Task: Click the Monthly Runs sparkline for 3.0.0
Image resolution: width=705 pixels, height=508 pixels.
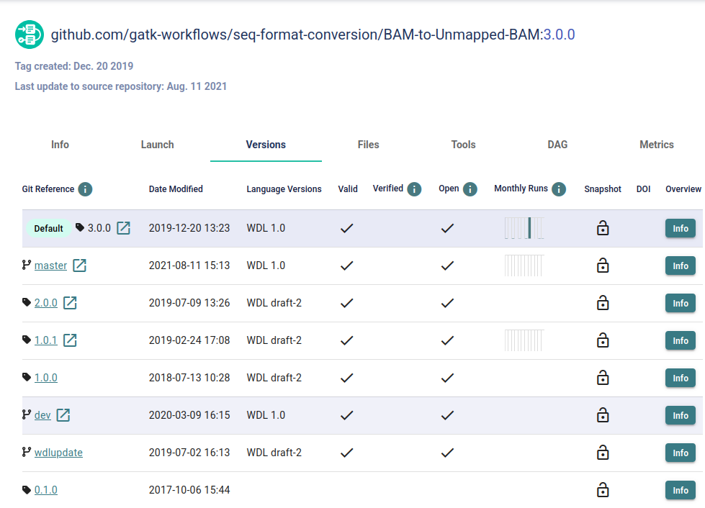Action: (x=524, y=228)
